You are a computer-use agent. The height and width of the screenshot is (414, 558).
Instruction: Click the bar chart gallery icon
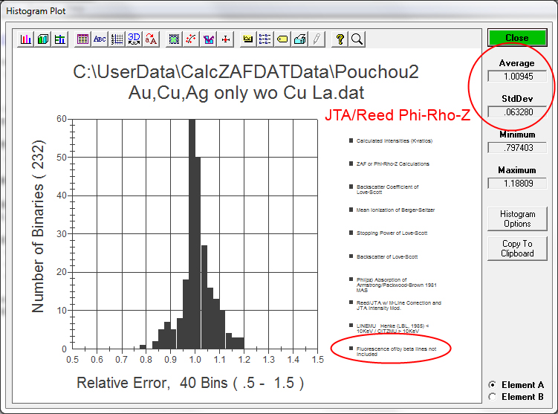(26, 39)
